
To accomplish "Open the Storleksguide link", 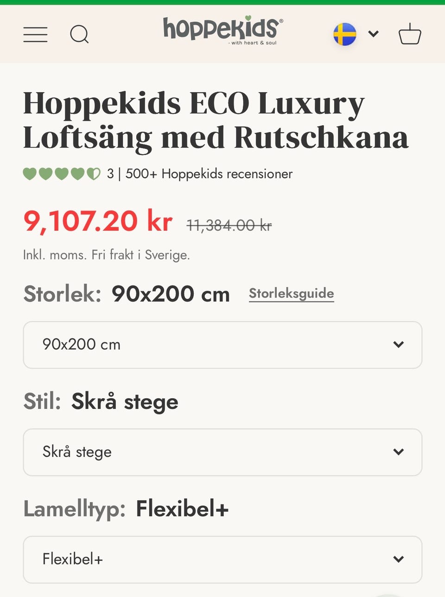I will 291,293.
